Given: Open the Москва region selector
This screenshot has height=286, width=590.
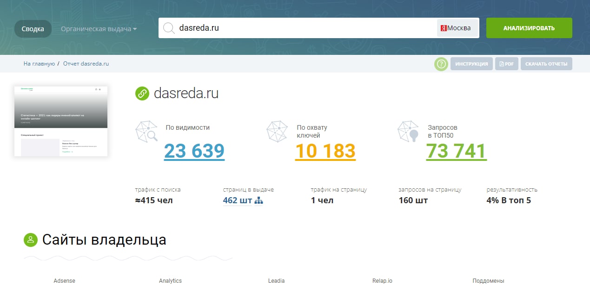Looking at the screenshot, I should (x=457, y=28).
